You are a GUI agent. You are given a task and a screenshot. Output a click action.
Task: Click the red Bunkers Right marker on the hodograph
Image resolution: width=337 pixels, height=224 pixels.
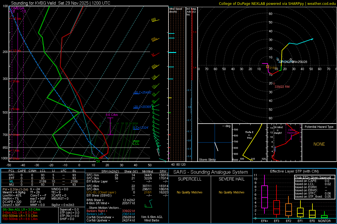point(274,83)
